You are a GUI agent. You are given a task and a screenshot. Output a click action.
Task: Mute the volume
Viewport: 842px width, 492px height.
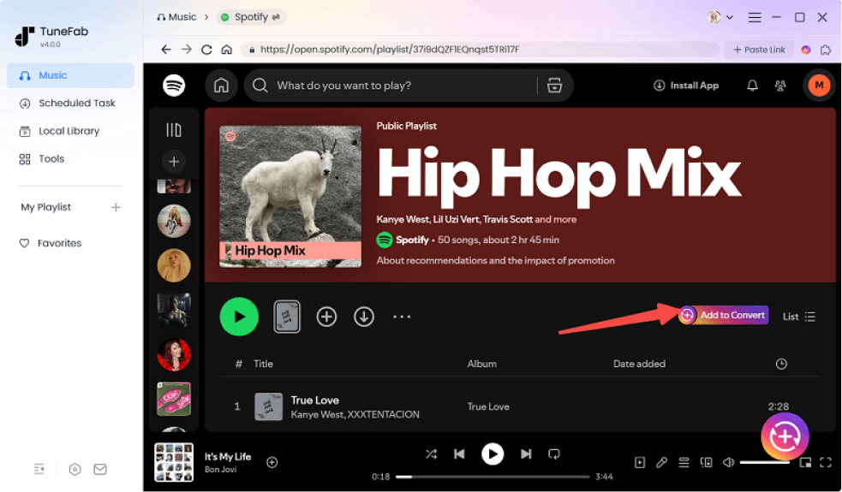[x=729, y=463]
